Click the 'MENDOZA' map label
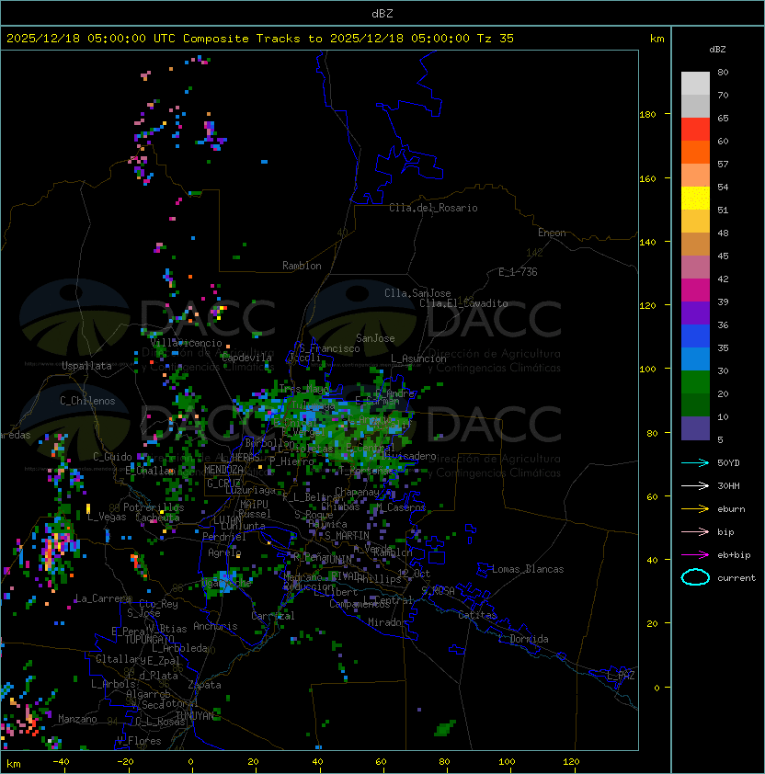The width and height of the screenshot is (765, 774). coord(223,470)
